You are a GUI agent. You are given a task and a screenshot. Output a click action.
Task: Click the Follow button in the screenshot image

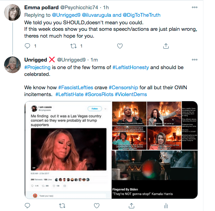point(95,109)
